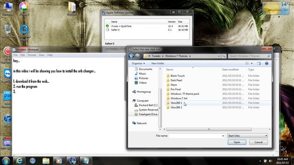Check the iTunes + QuickTime update checkbox
This screenshot has width=294, height=165.
click(x=107, y=26)
